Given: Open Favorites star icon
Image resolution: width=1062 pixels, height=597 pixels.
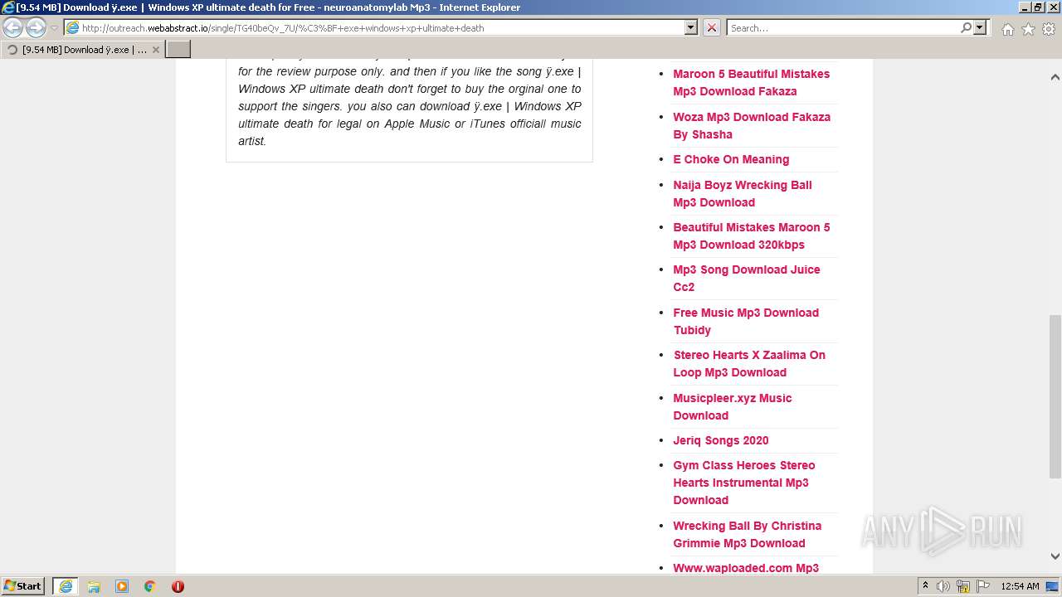Looking at the screenshot, I should [x=1028, y=29].
